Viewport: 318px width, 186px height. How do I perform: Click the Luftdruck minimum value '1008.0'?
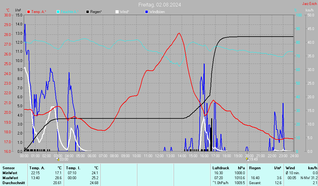pyautogui.click(x=240, y=173)
